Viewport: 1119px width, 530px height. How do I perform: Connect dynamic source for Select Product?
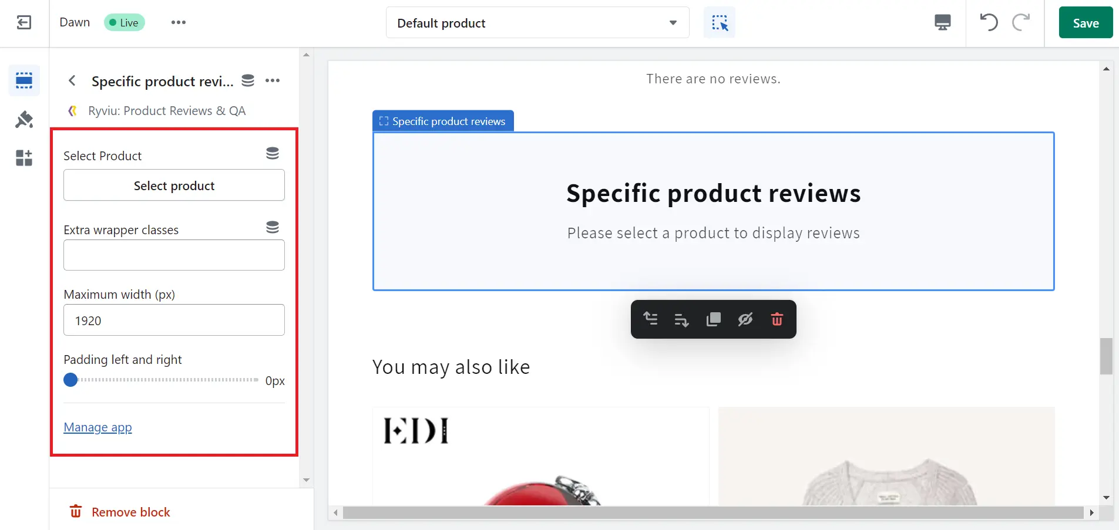[273, 153]
